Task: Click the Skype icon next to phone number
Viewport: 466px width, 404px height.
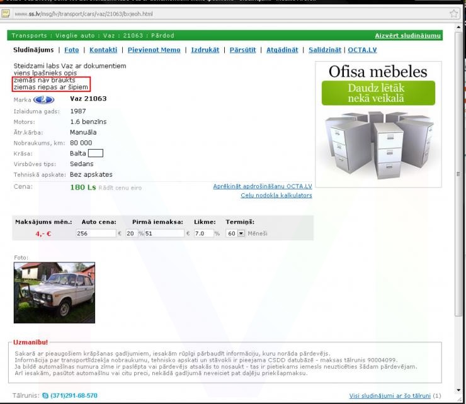Action: [x=45, y=395]
